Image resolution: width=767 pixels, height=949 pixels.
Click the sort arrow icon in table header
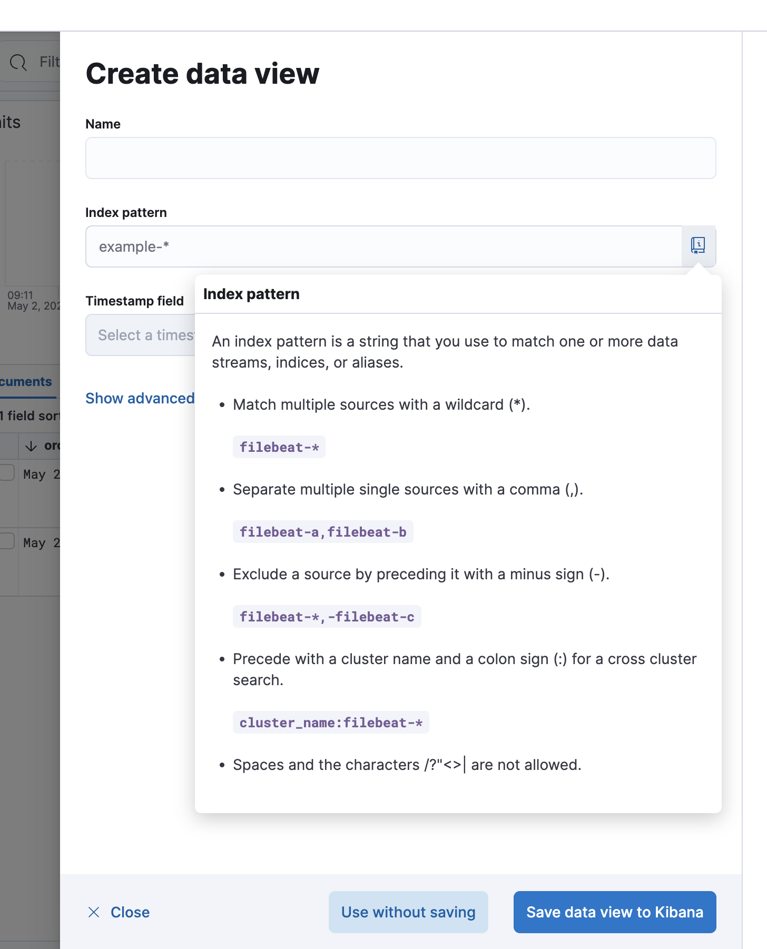pos(31,446)
